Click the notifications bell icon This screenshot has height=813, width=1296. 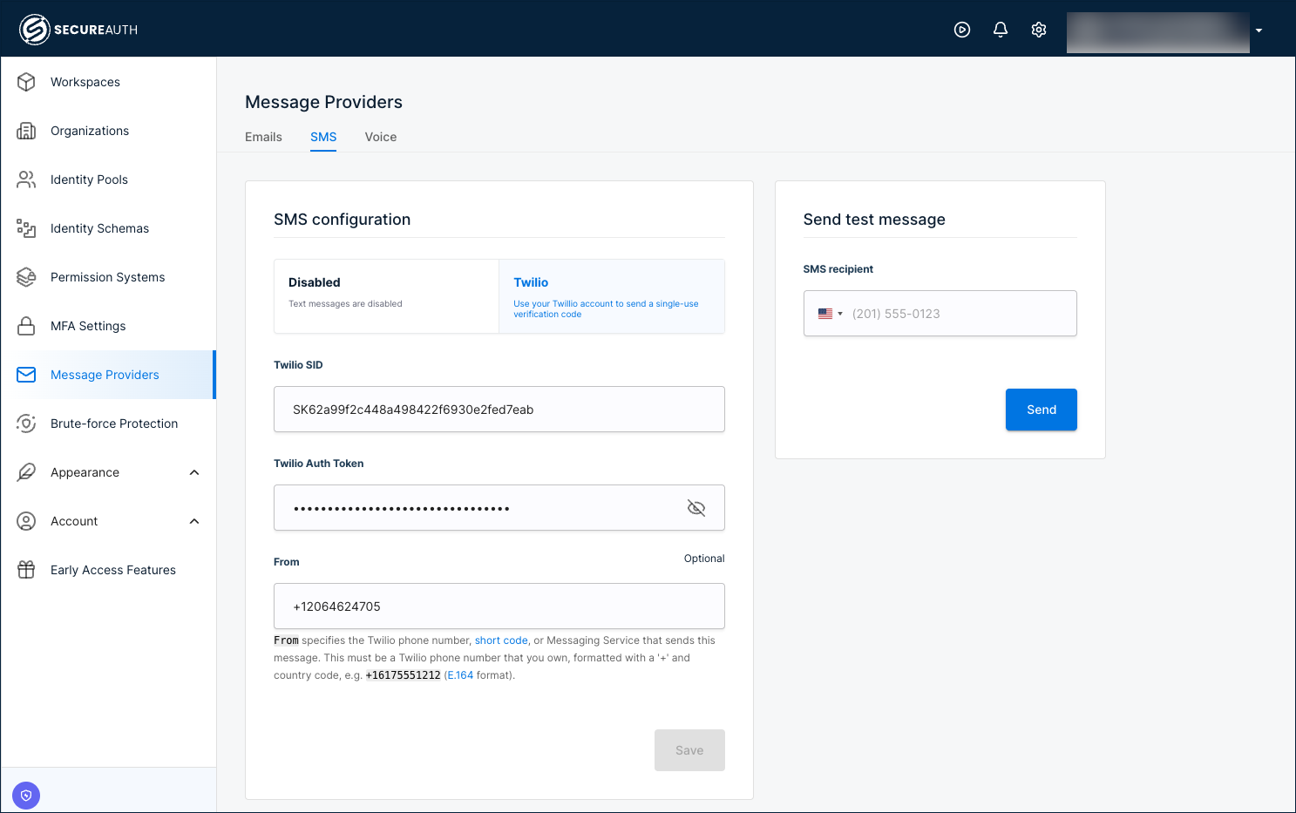coord(1000,29)
